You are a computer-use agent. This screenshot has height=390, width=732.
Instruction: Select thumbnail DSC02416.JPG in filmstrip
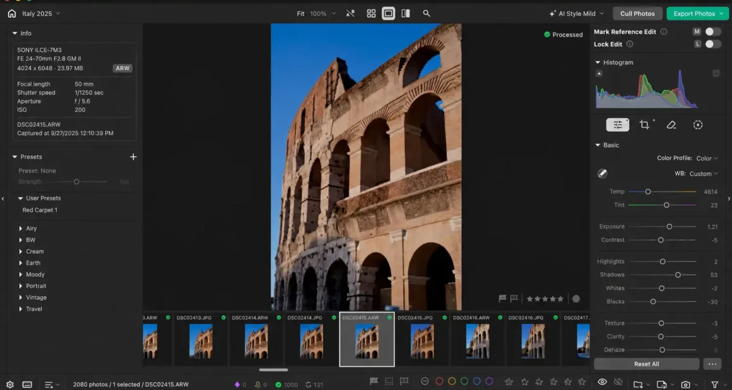pos(533,339)
